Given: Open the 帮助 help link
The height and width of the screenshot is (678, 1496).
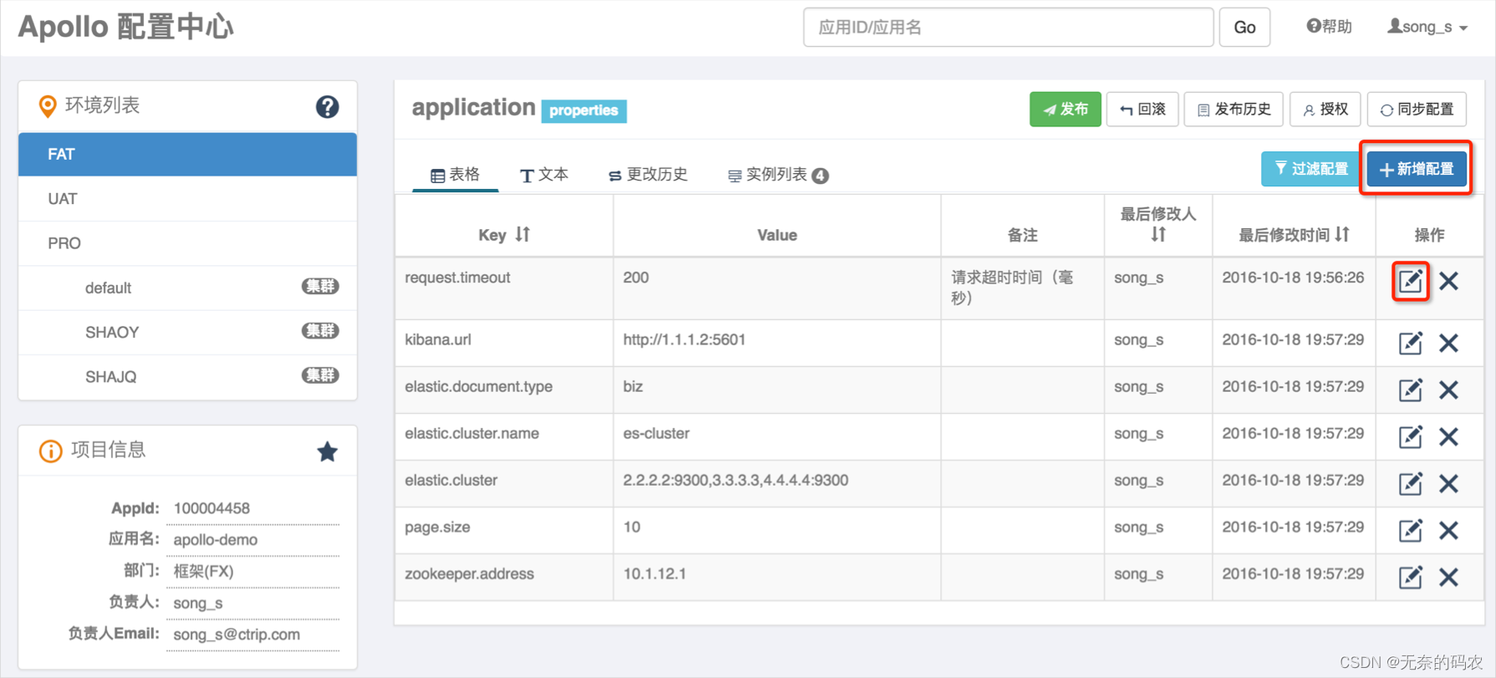Looking at the screenshot, I should 1329,27.
